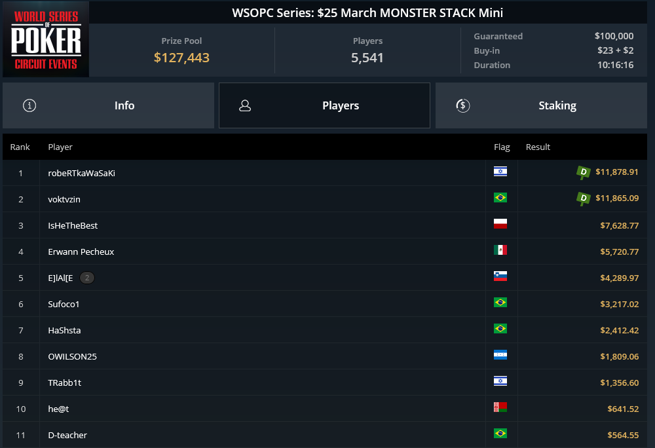Image resolution: width=655 pixels, height=448 pixels.
Task: Click the Brazil flag beside Sufoco1
Action: click(500, 303)
